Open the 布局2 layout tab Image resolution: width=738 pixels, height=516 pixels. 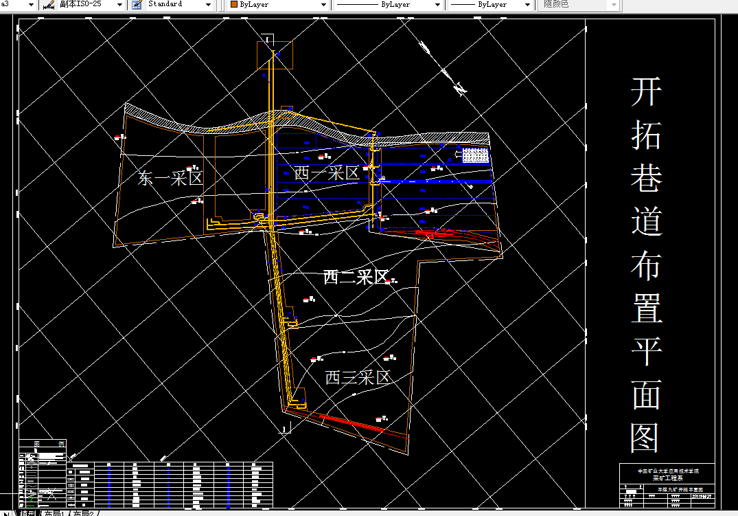pyautogui.click(x=84, y=514)
